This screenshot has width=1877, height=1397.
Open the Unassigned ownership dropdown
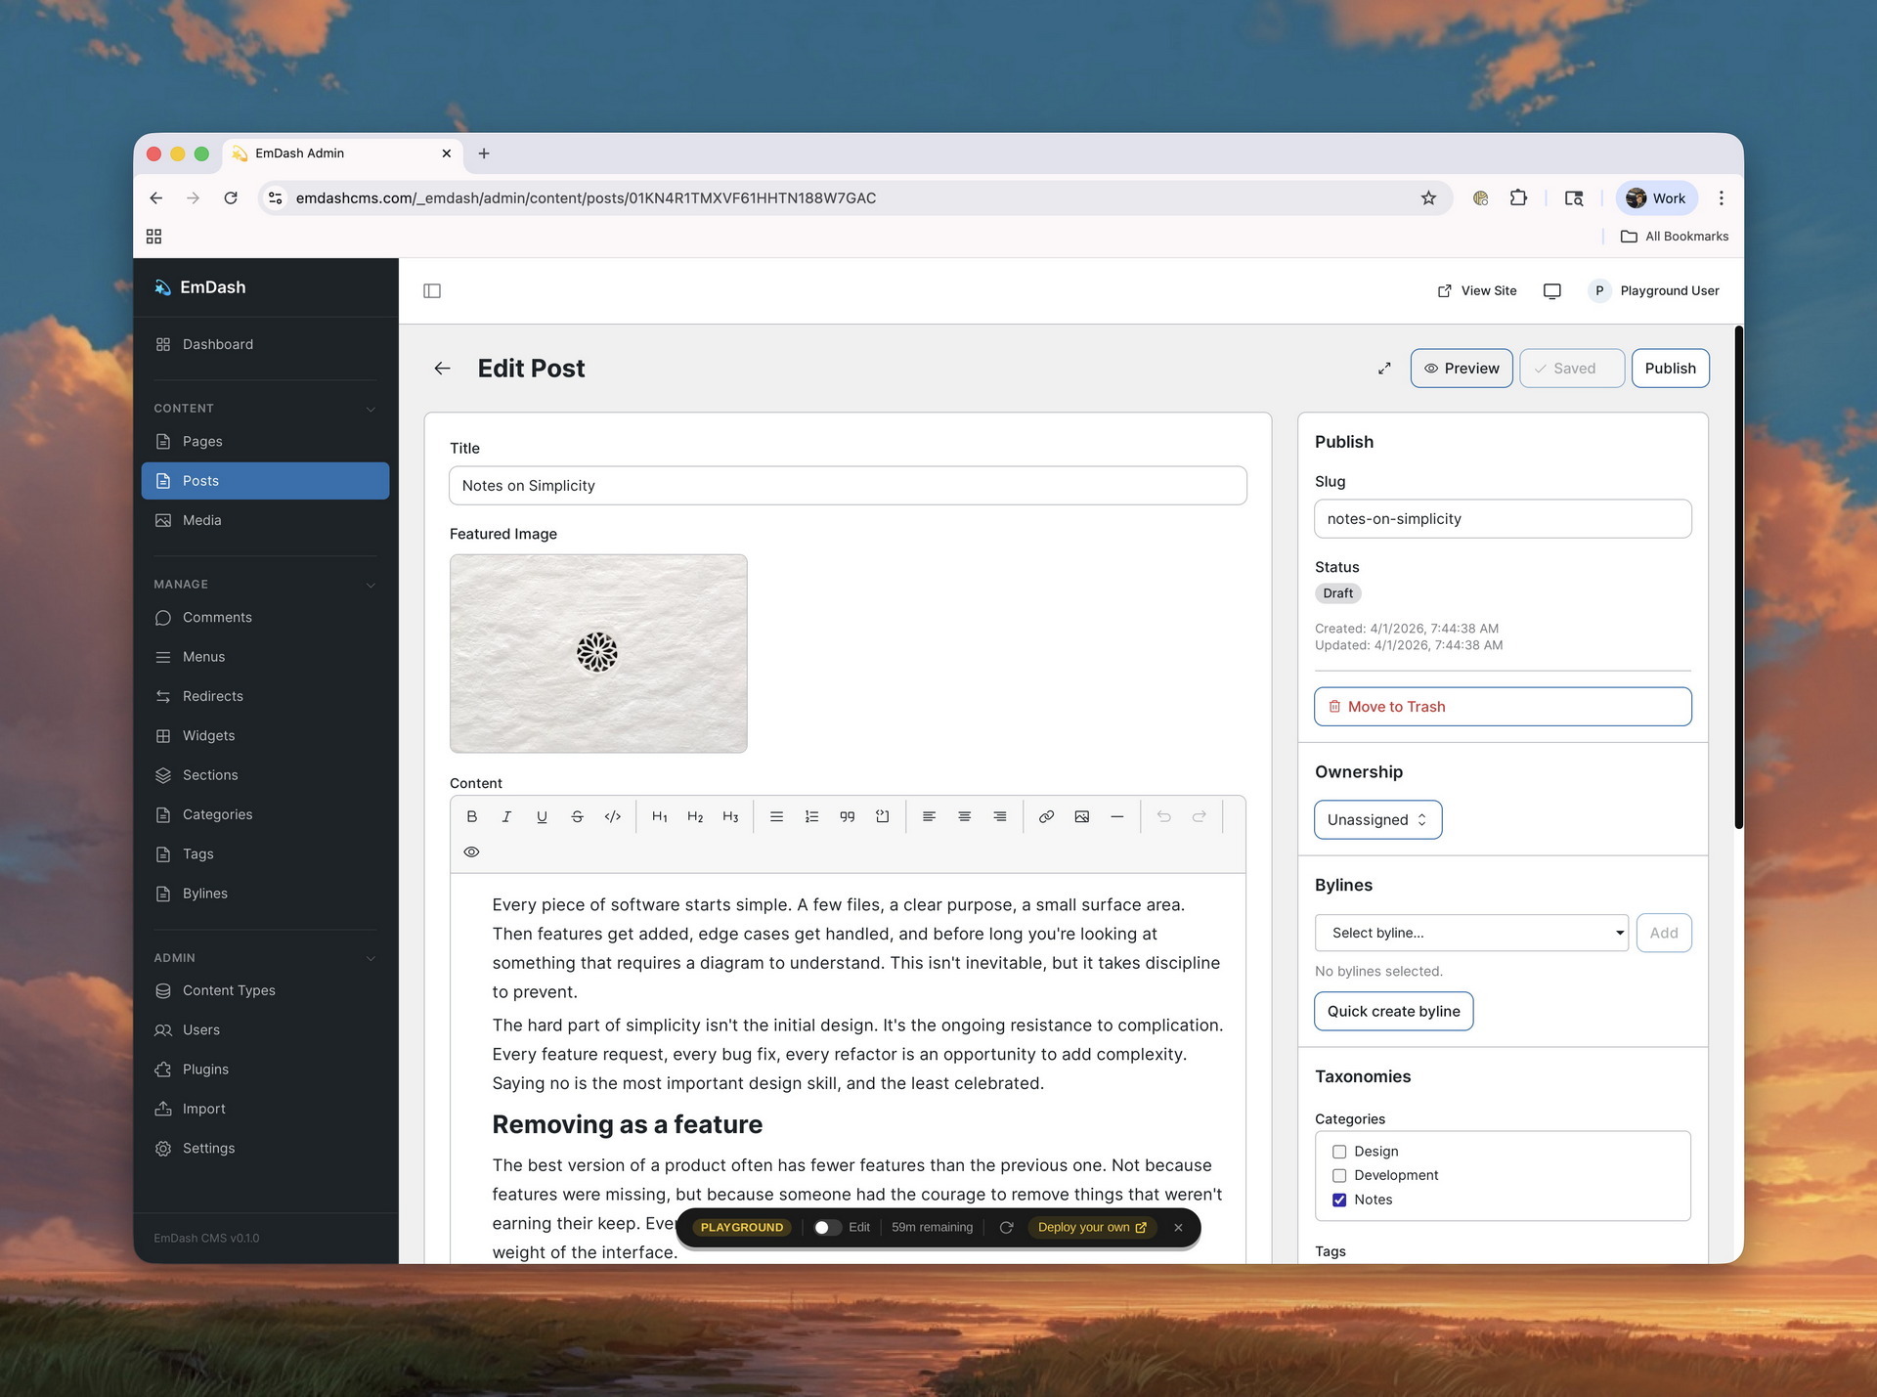(x=1376, y=819)
